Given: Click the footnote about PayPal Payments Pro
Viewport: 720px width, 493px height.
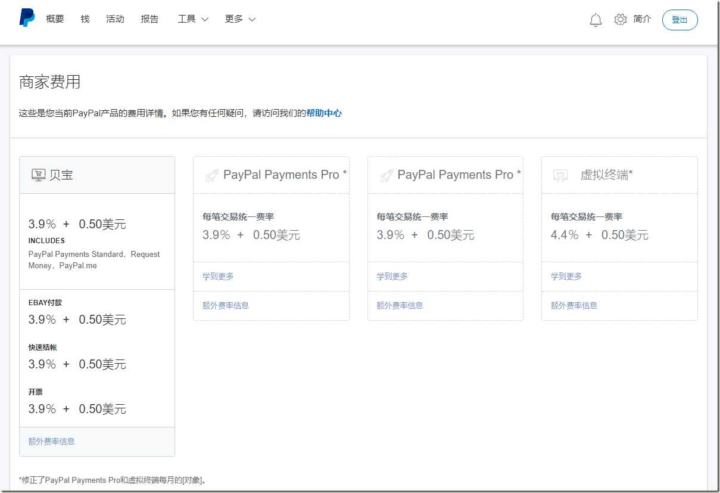Looking at the screenshot, I should (113, 480).
